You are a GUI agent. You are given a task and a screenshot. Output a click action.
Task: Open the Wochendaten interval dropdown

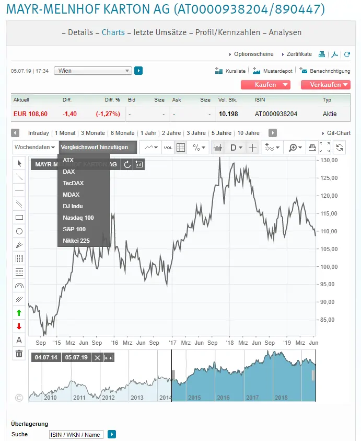34,147
